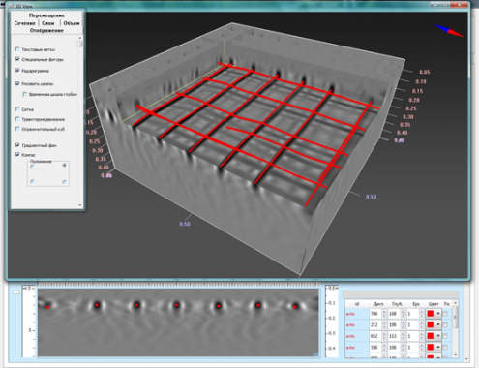Select top-left compass position radio
Image resolution: width=479 pixels, height=368 pixels.
(32, 166)
